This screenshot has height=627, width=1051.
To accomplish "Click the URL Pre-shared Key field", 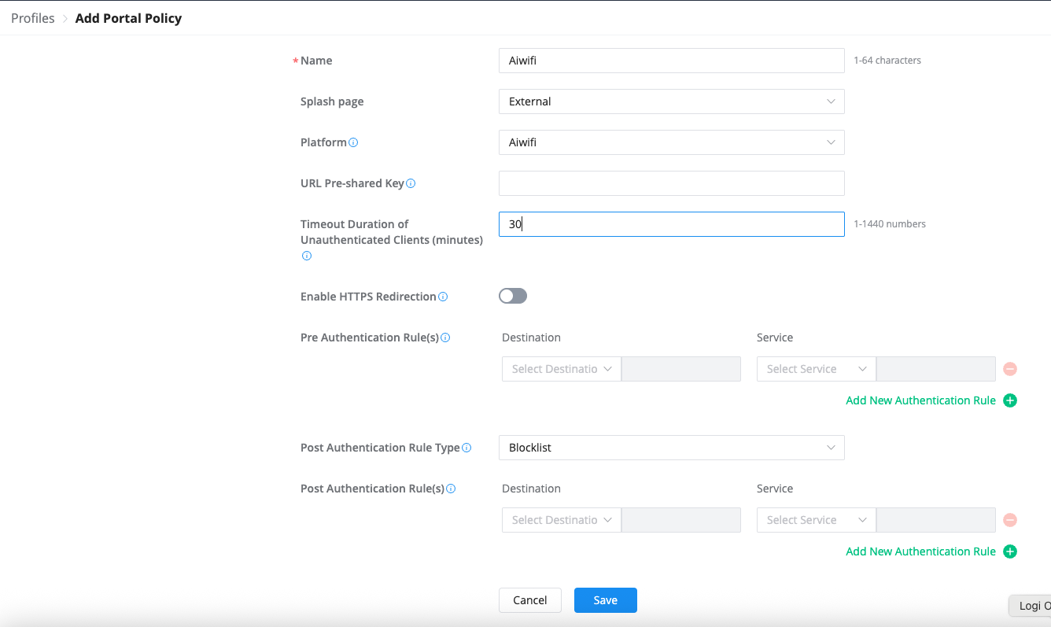I will [672, 183].
